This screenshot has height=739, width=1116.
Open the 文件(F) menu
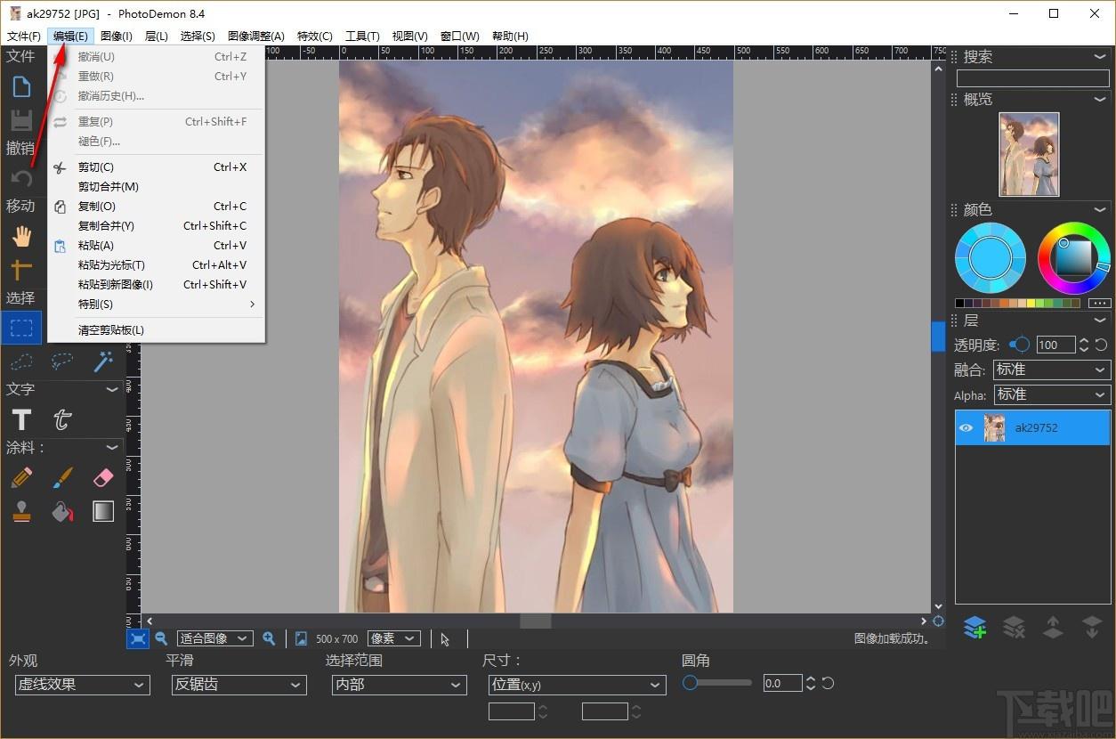24,37
